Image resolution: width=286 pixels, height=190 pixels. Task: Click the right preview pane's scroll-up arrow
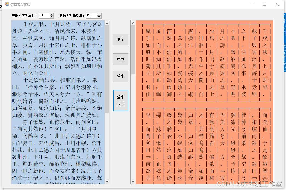tap(133, 23)
